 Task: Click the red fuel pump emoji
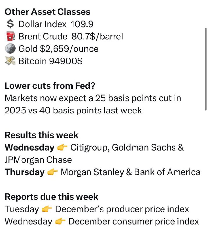(10, 36)
